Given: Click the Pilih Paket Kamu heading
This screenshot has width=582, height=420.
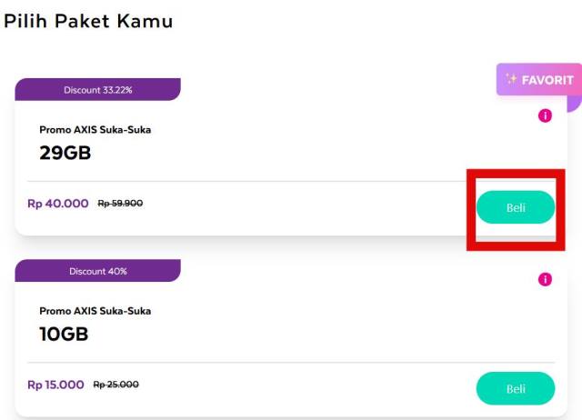Looking at the screenshot, I should [x=88, y=21].
